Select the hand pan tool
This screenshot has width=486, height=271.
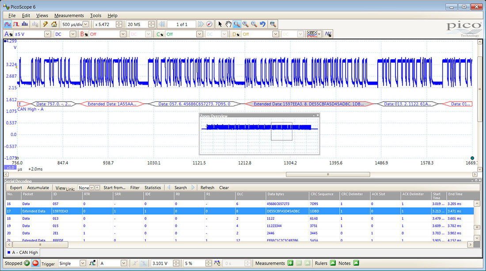[228, 24]
